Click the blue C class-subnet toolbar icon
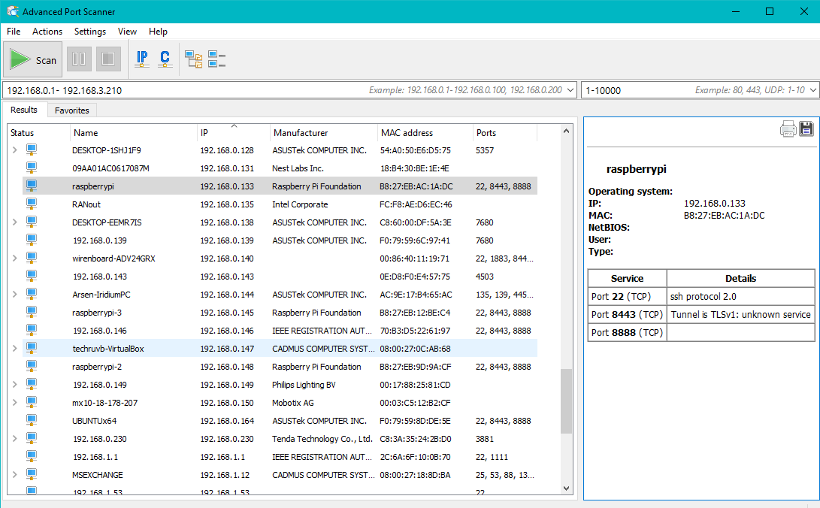This screenshot has width=820, height=508. pyautogui.click(x=165, y=59)
